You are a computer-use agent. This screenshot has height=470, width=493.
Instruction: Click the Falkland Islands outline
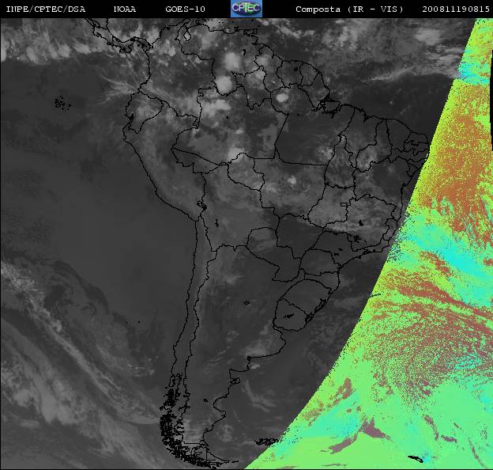(x=268, y=442)
